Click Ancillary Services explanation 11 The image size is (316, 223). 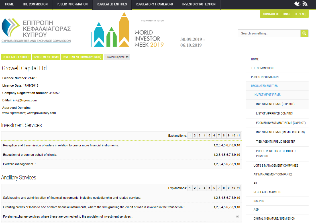pyautogui.click(x=238, y=188)
